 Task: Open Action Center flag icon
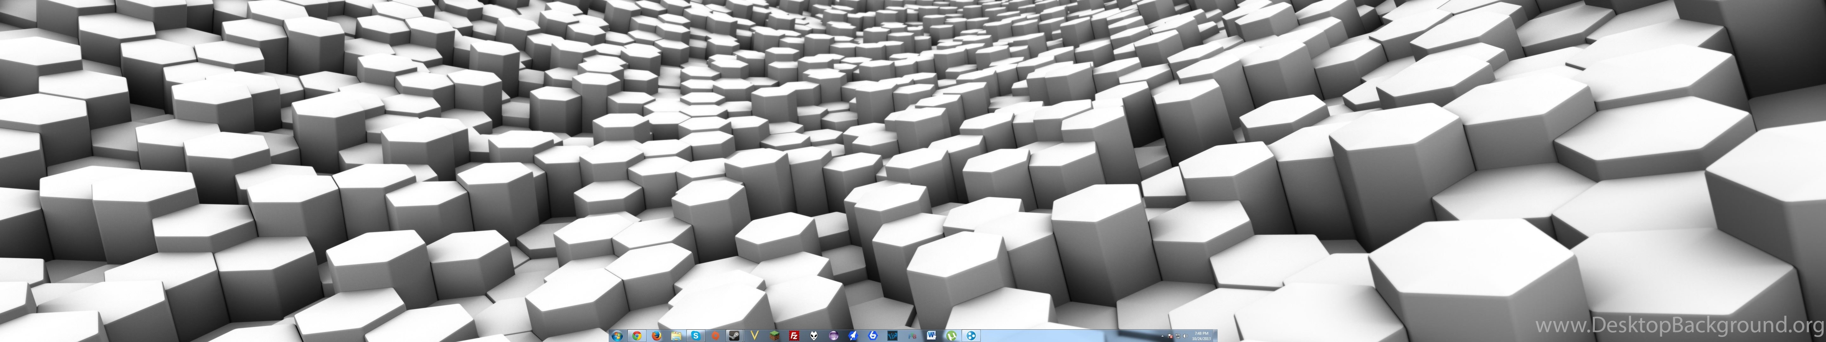point(1170,336)
